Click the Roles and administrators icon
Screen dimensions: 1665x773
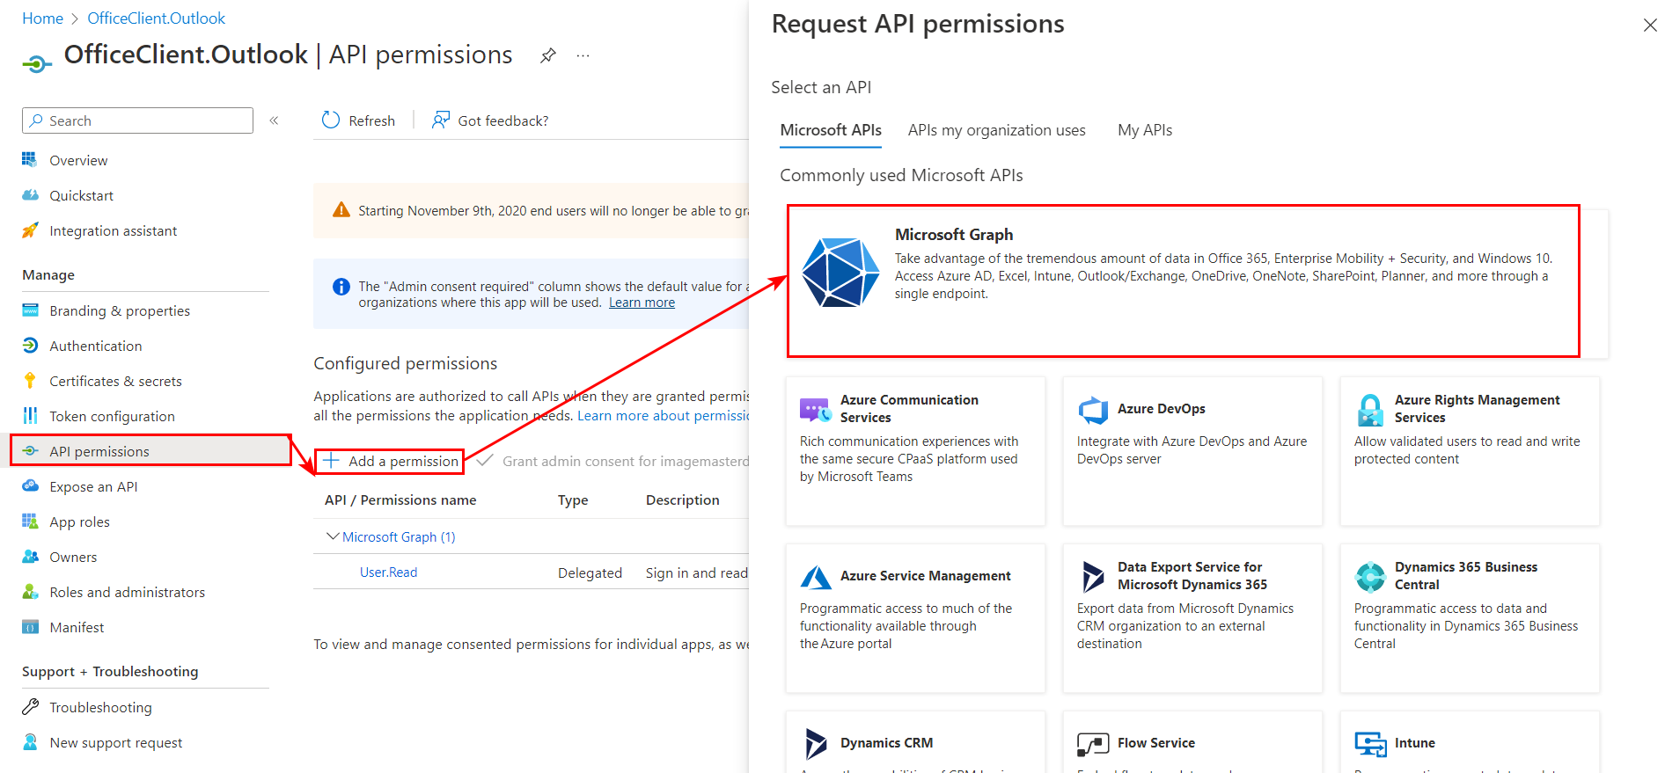coord(30,592)
